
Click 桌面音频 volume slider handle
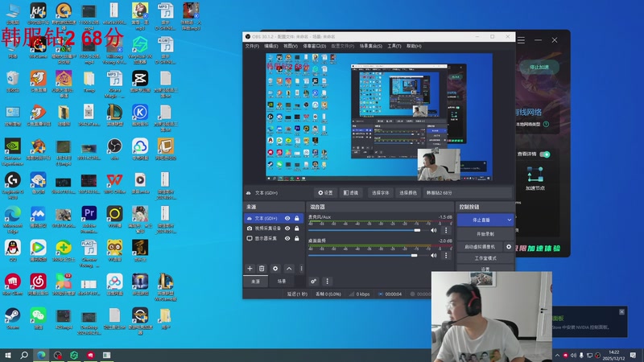pyautogui.click(x=414, y=255)
